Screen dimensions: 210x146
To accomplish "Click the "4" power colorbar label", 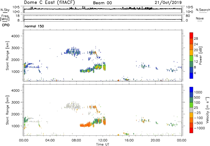I will 195,73.
